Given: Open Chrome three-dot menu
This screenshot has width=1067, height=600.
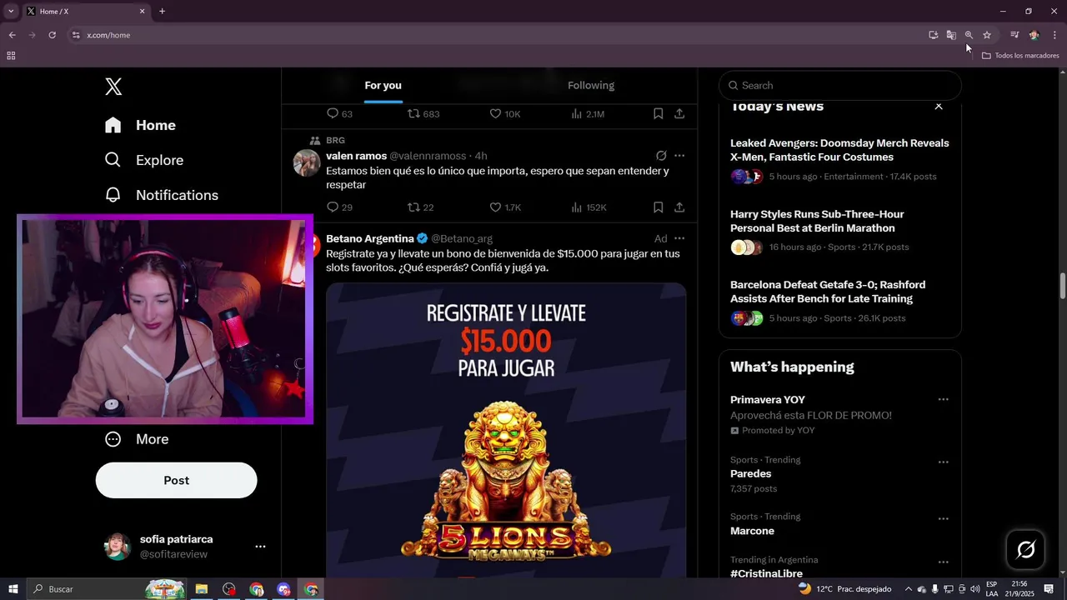Looking at the screenshot, I should coord(1054,35).
